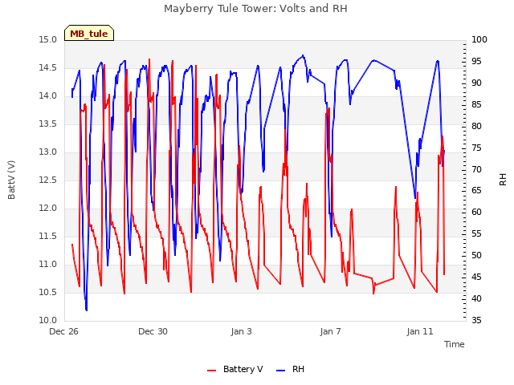Click the 55 RH tick label
Screen dimensions: 514x385
[476, 234]
